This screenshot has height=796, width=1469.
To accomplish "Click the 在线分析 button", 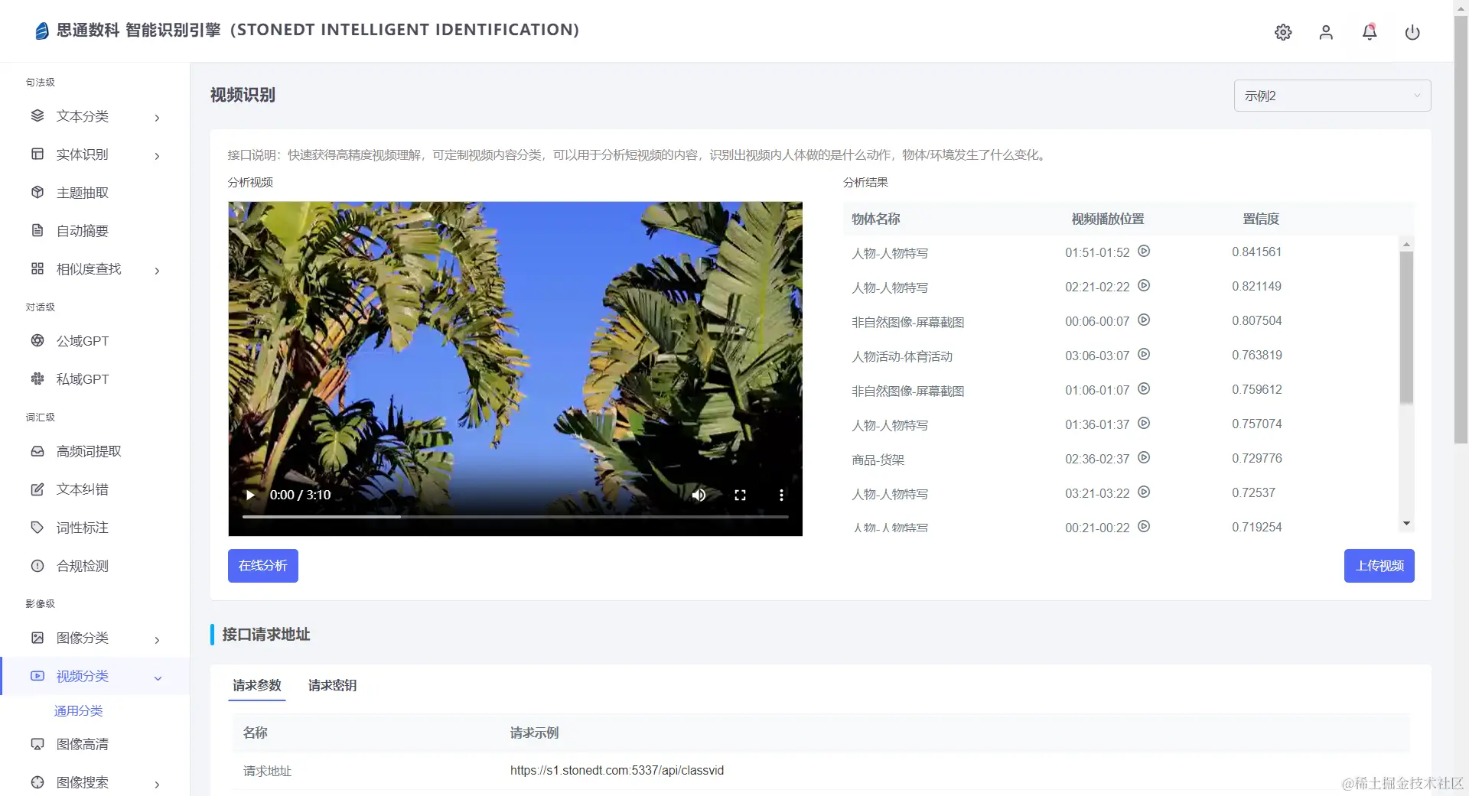I will 262,566.
